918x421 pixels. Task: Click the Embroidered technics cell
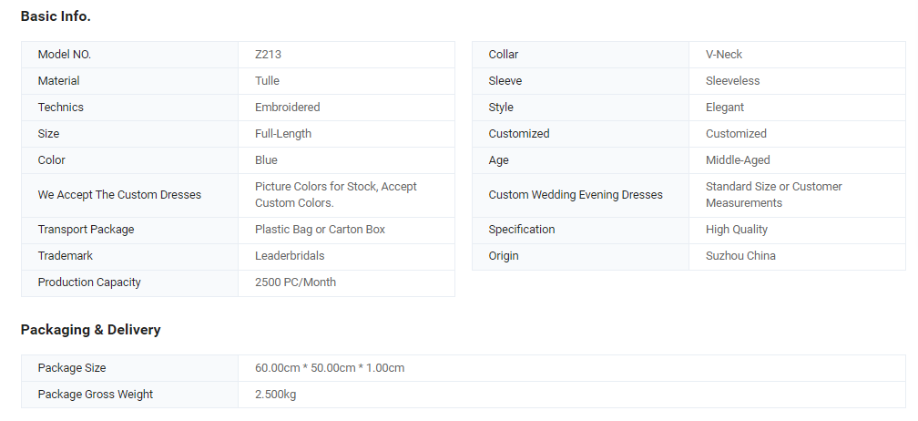click(x=346, y=108)
